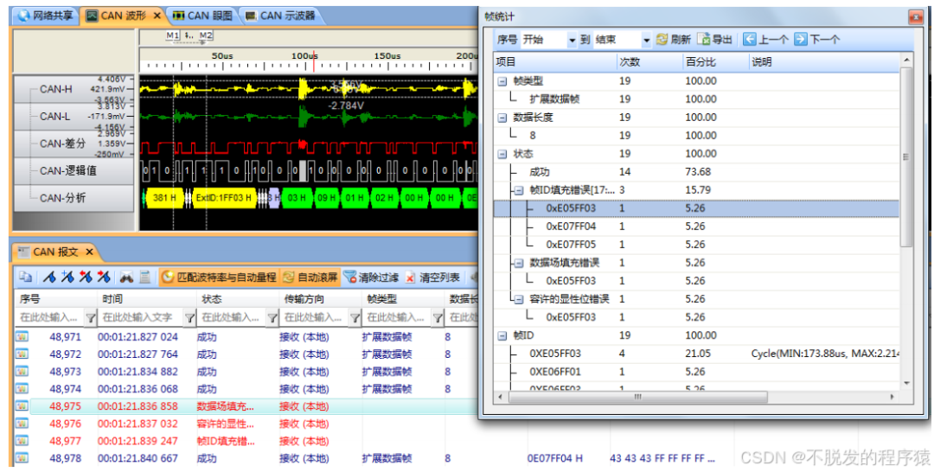This screenshot has width=934, height=472.
Task: Select the CAN-H channel label
Action: (55, 89)
